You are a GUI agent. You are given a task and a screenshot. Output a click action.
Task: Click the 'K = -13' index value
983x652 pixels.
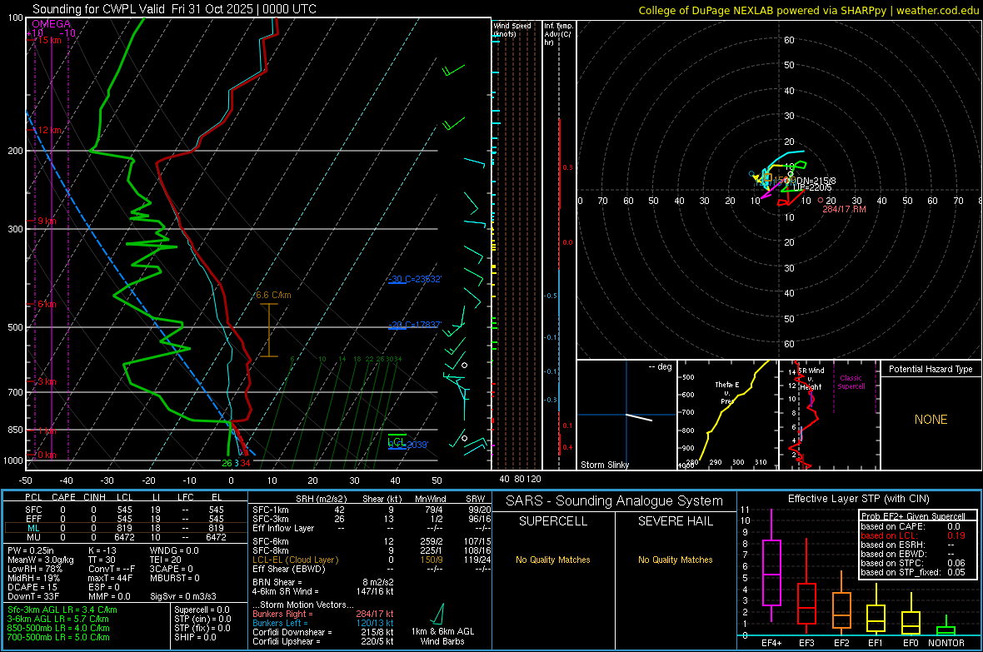[102, 550]
